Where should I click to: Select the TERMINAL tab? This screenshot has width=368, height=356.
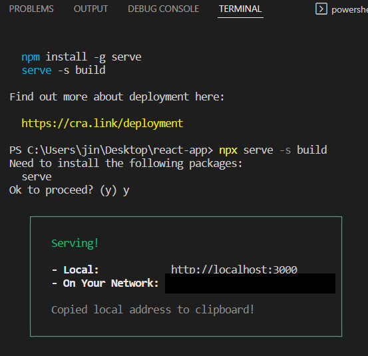click(x=240, y=9)
